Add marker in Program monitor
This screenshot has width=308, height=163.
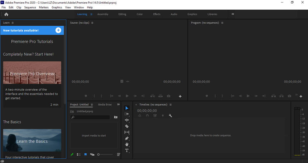207,96
